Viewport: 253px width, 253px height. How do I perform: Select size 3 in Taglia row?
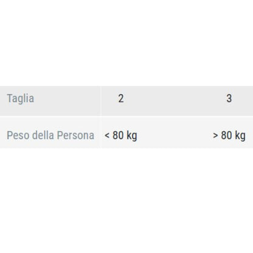(x=229, y=99)
